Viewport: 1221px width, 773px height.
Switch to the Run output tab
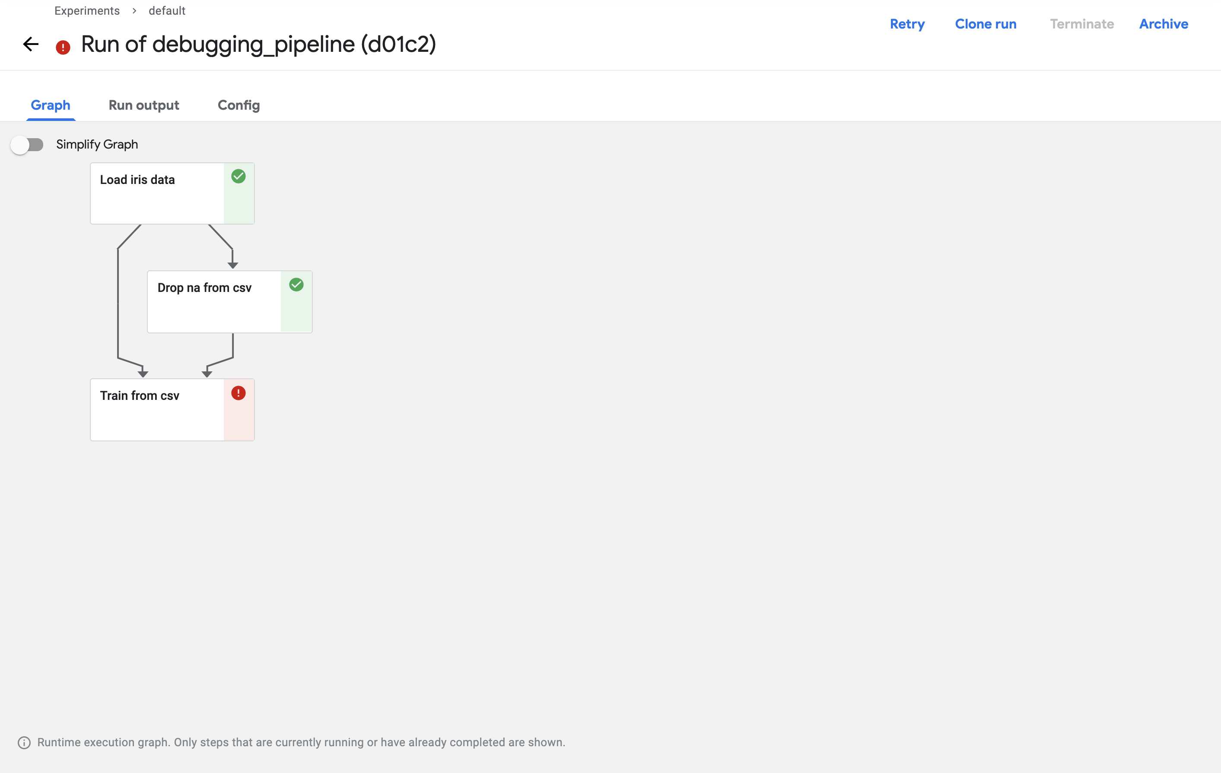(143, 104)
